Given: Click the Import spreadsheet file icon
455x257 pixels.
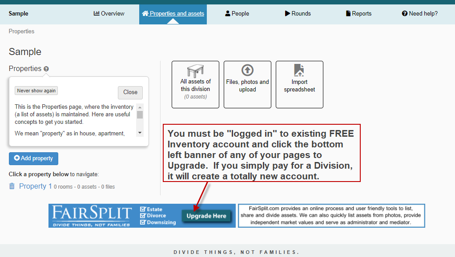Looking at the screenshot, I should click(299, 70).
